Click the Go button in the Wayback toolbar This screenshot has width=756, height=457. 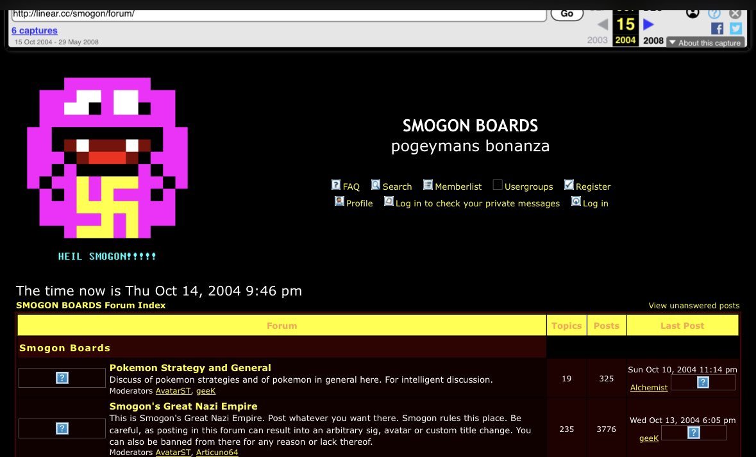[567, 14]
